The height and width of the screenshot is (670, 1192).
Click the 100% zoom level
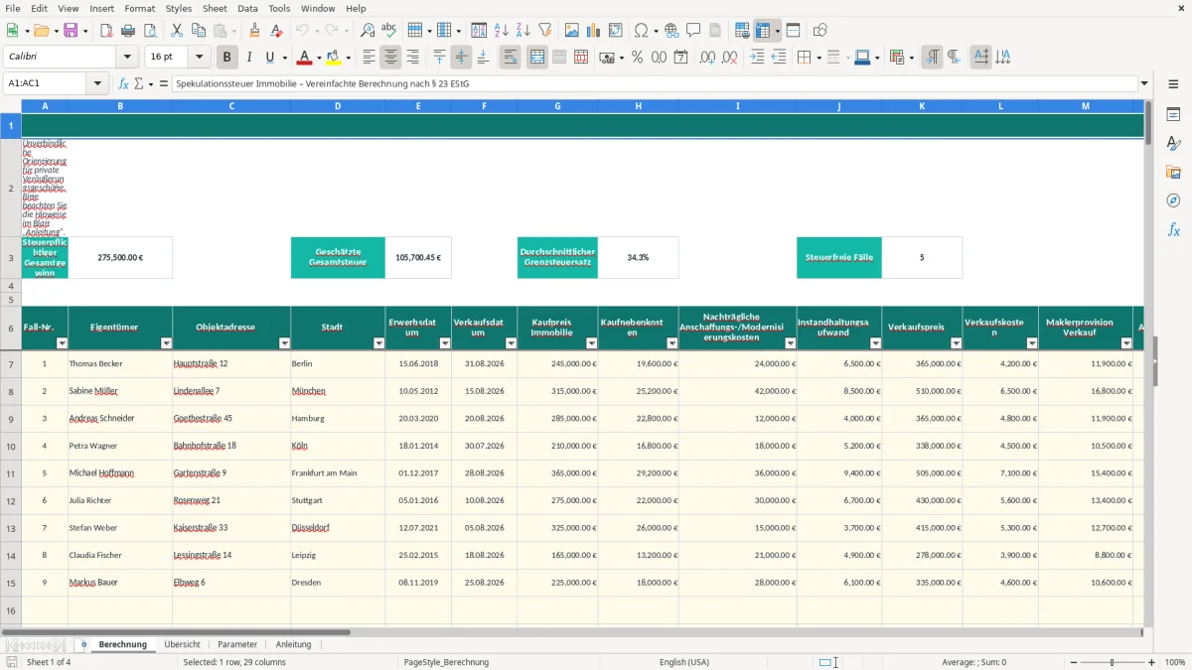tap(1175, 662)
